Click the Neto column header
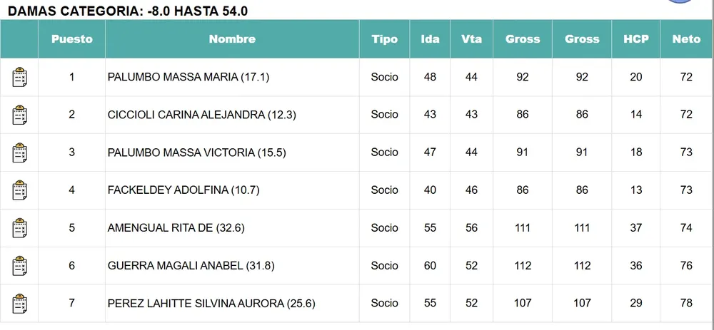 click(x=686, y=39)
